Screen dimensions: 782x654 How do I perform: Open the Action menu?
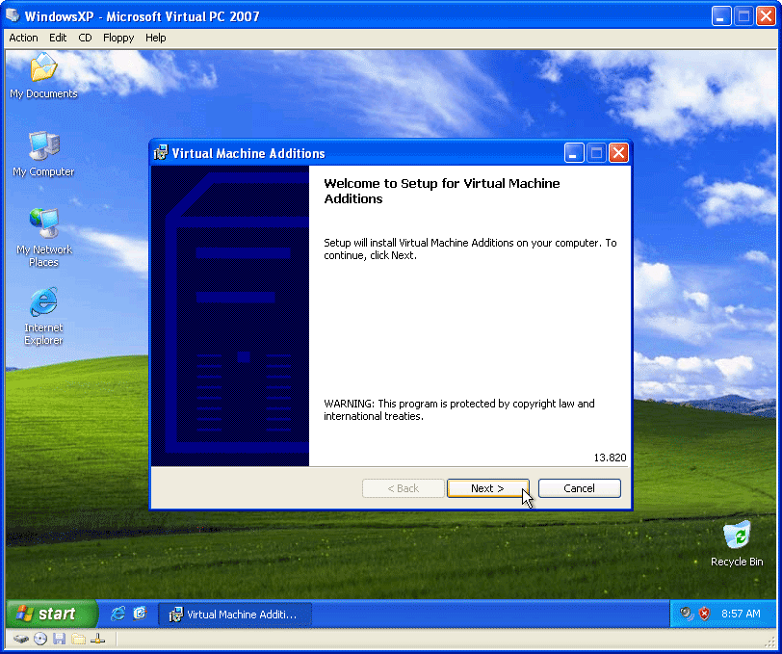[x=23, y=38]
